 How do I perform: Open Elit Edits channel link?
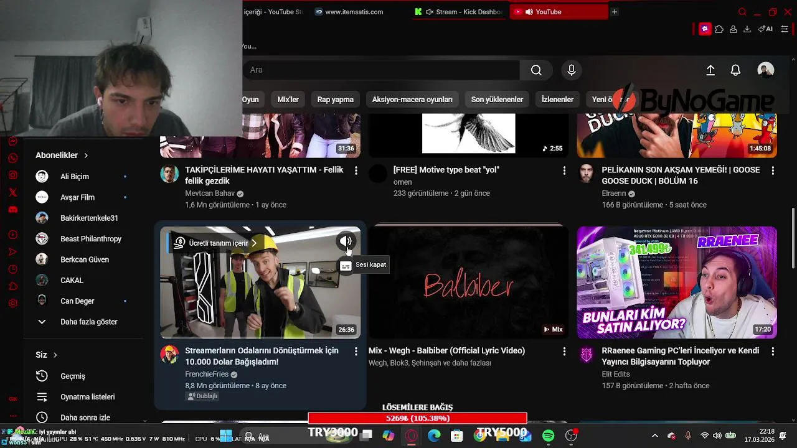tap(615, 375)
